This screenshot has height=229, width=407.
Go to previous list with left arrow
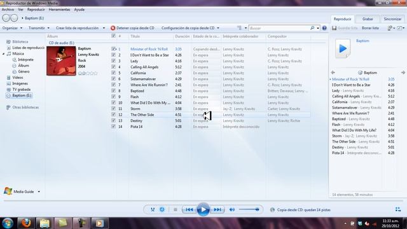click(333, 73)
